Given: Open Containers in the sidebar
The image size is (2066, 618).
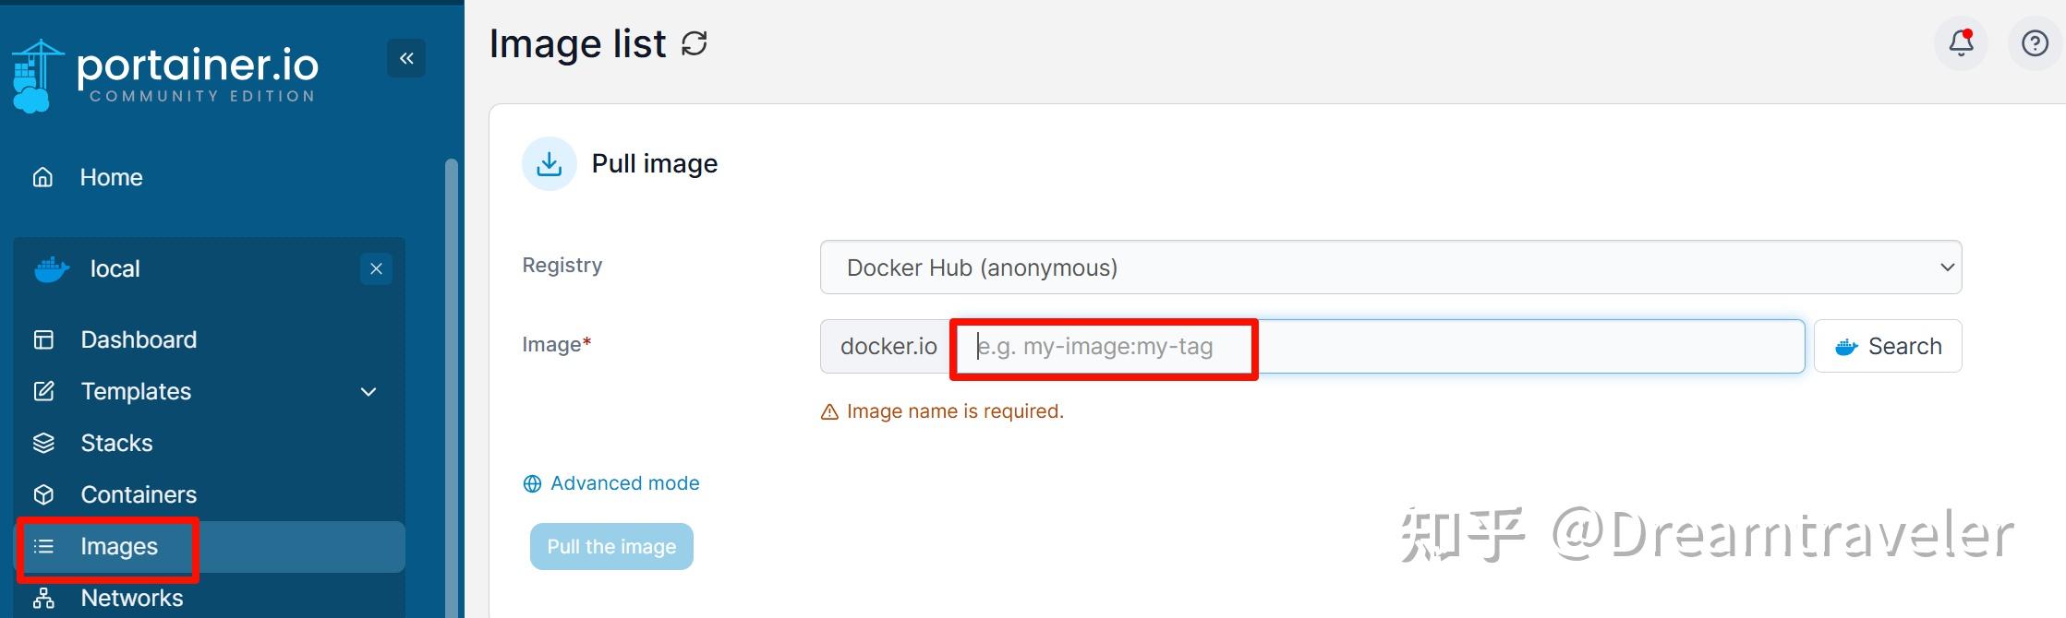Looking at the screenshot, I should tap(139, 494).
